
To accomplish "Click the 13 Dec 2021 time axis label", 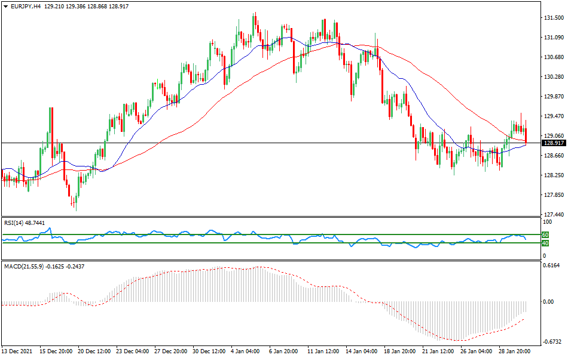I will [x=18, y=352].
